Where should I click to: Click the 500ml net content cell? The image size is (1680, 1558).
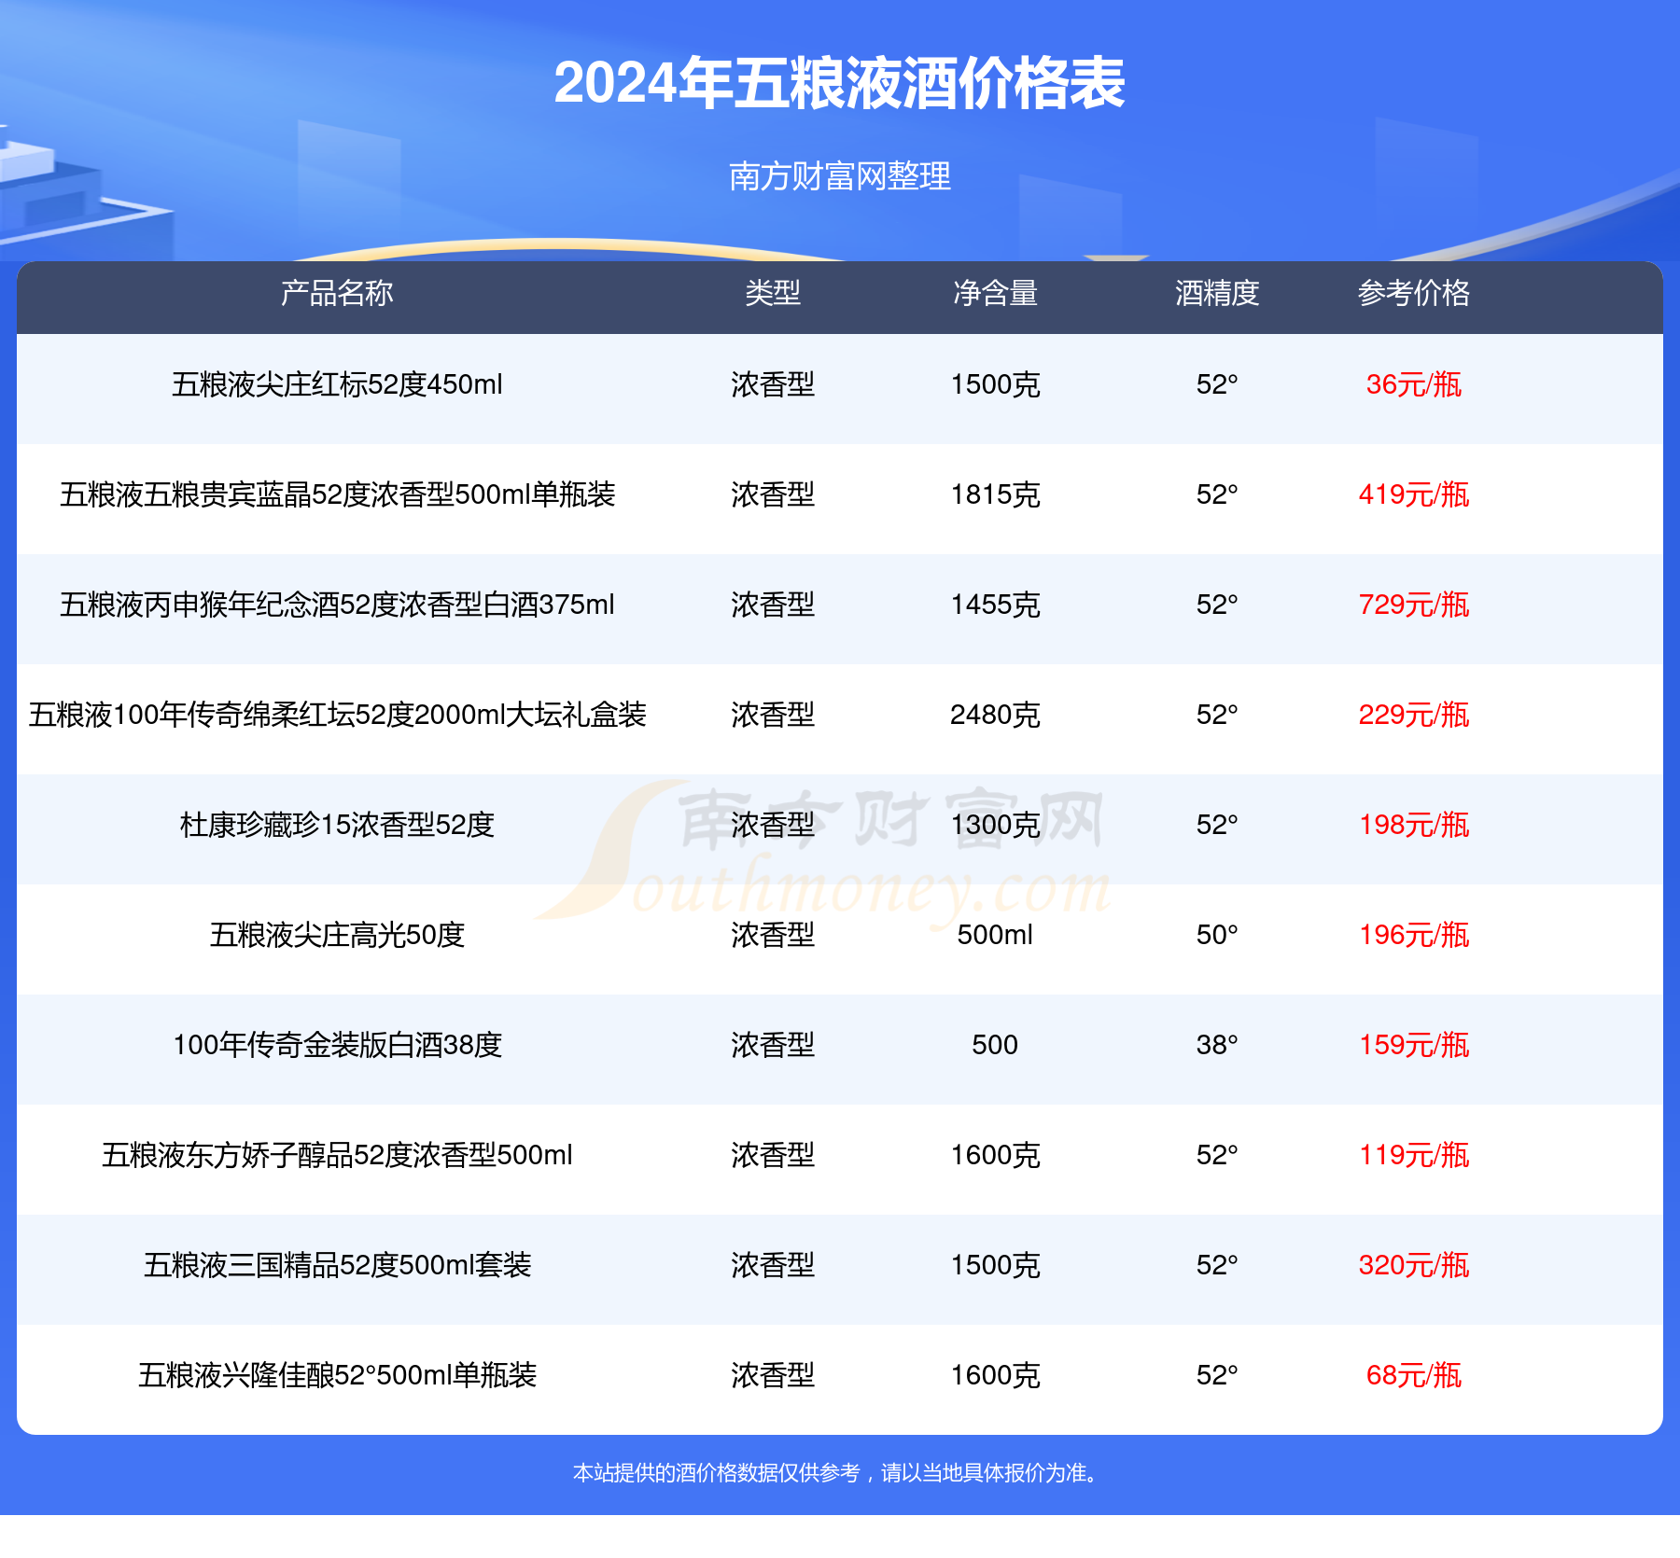coord(995,935)
